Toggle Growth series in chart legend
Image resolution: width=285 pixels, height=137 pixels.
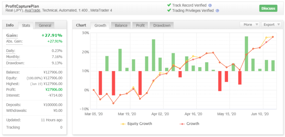pyautogui.click(x=190, y=124)
